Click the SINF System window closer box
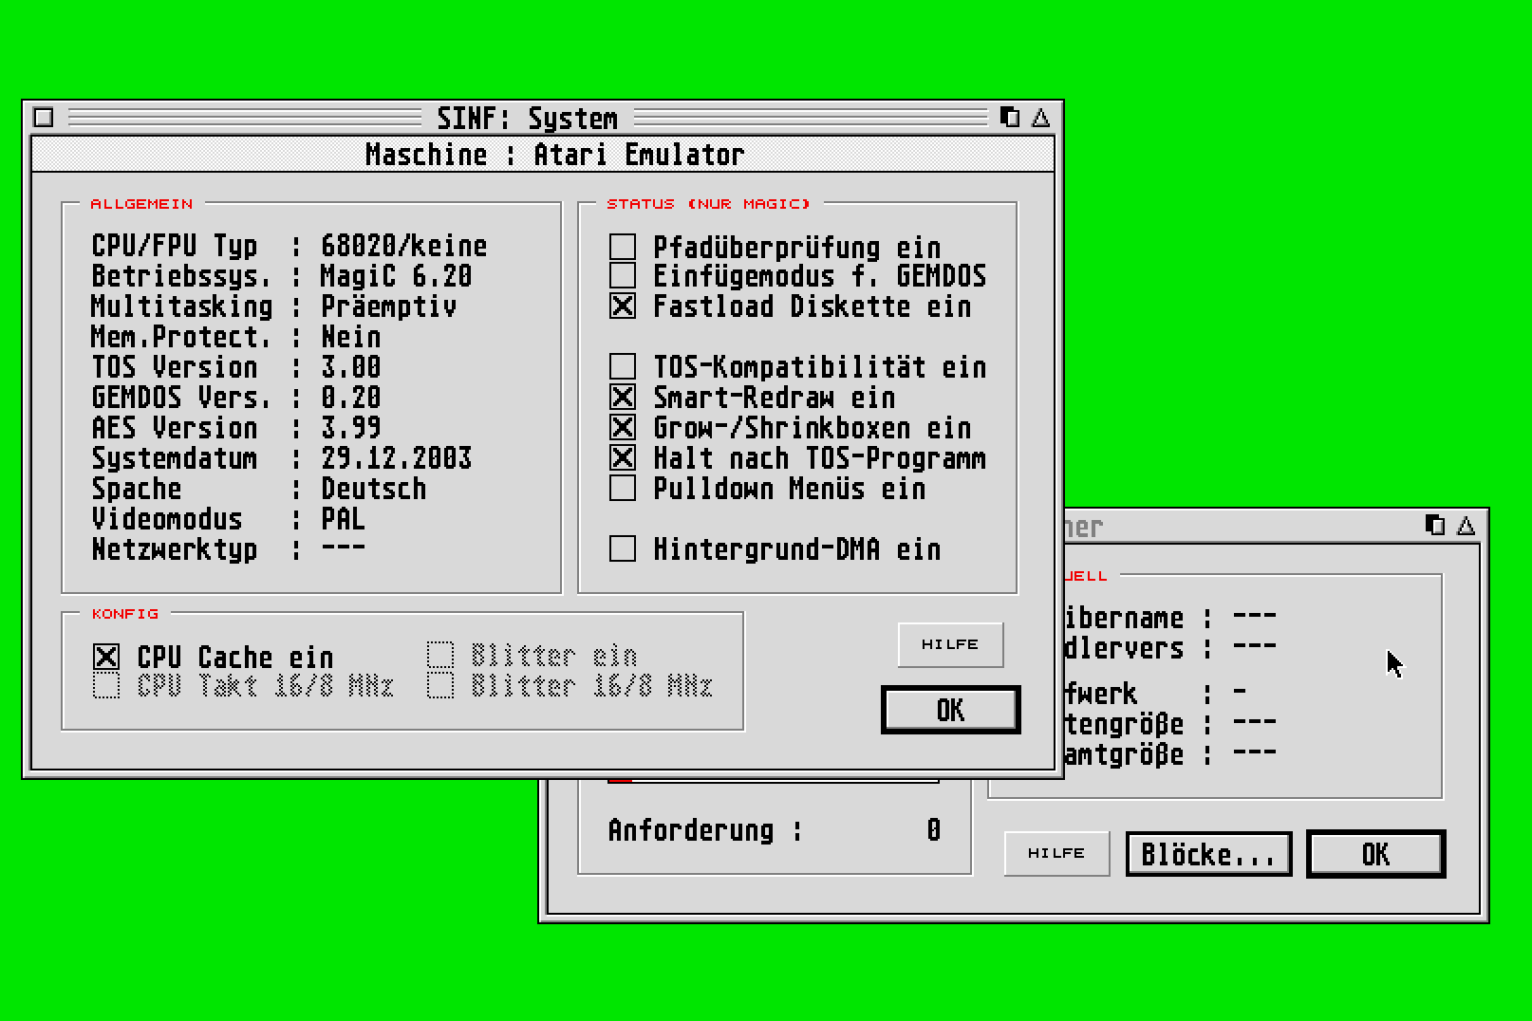Image resolution: width=1532 pixels, height=1021 pixels. (x=44, y=118)
